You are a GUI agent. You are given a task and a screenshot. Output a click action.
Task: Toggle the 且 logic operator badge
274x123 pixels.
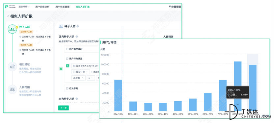tap(61, 69)
